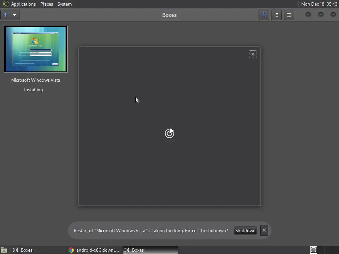Force Shutdown of Windows Vista
The image size is (339, 254).
[245, 231]
